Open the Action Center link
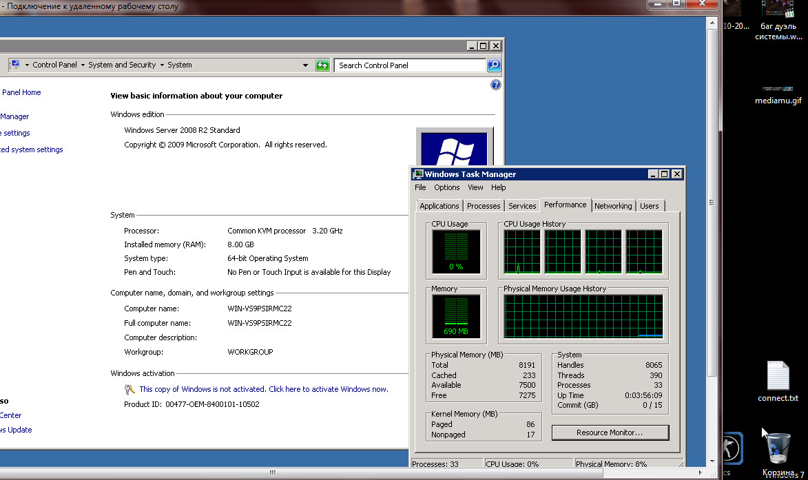 11,416
